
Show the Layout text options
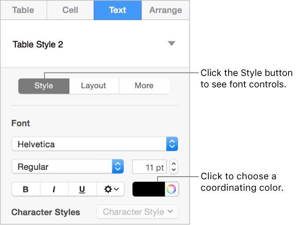[x=94, y=86]
